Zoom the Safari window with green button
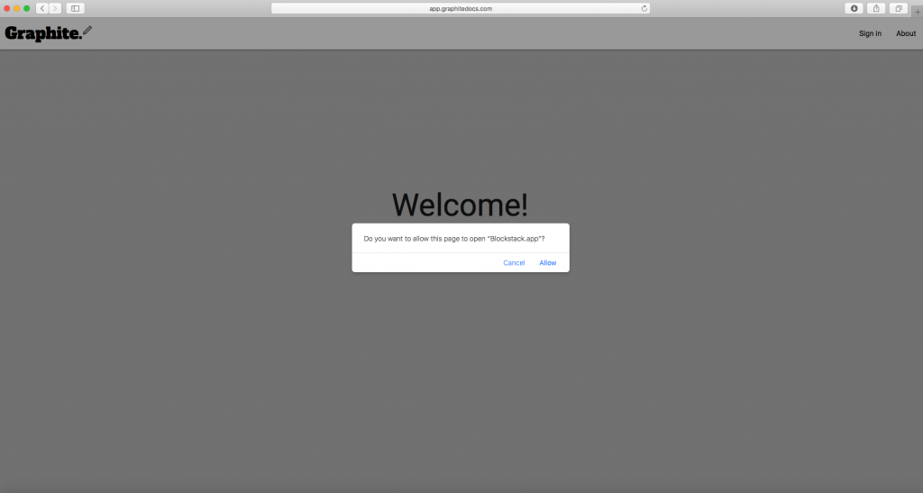This screenshot has width=923, height=493. [x=26, y=8]
